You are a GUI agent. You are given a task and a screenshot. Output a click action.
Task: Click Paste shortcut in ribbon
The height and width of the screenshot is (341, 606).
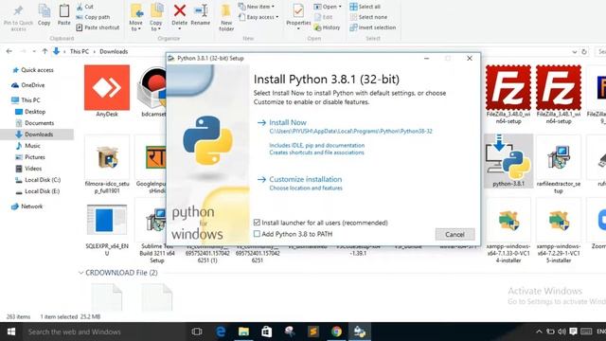pos(98,27)
